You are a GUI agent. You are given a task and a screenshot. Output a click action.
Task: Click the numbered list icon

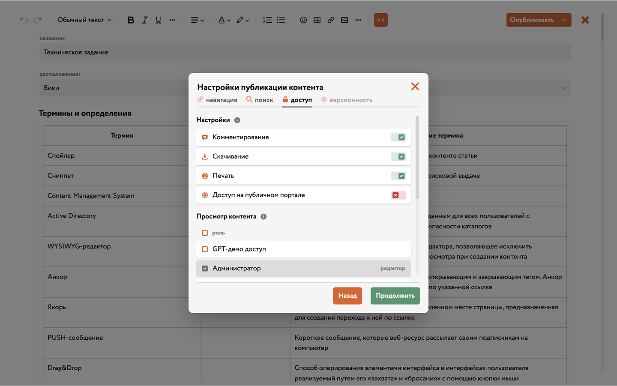click(x=267, y=20)
